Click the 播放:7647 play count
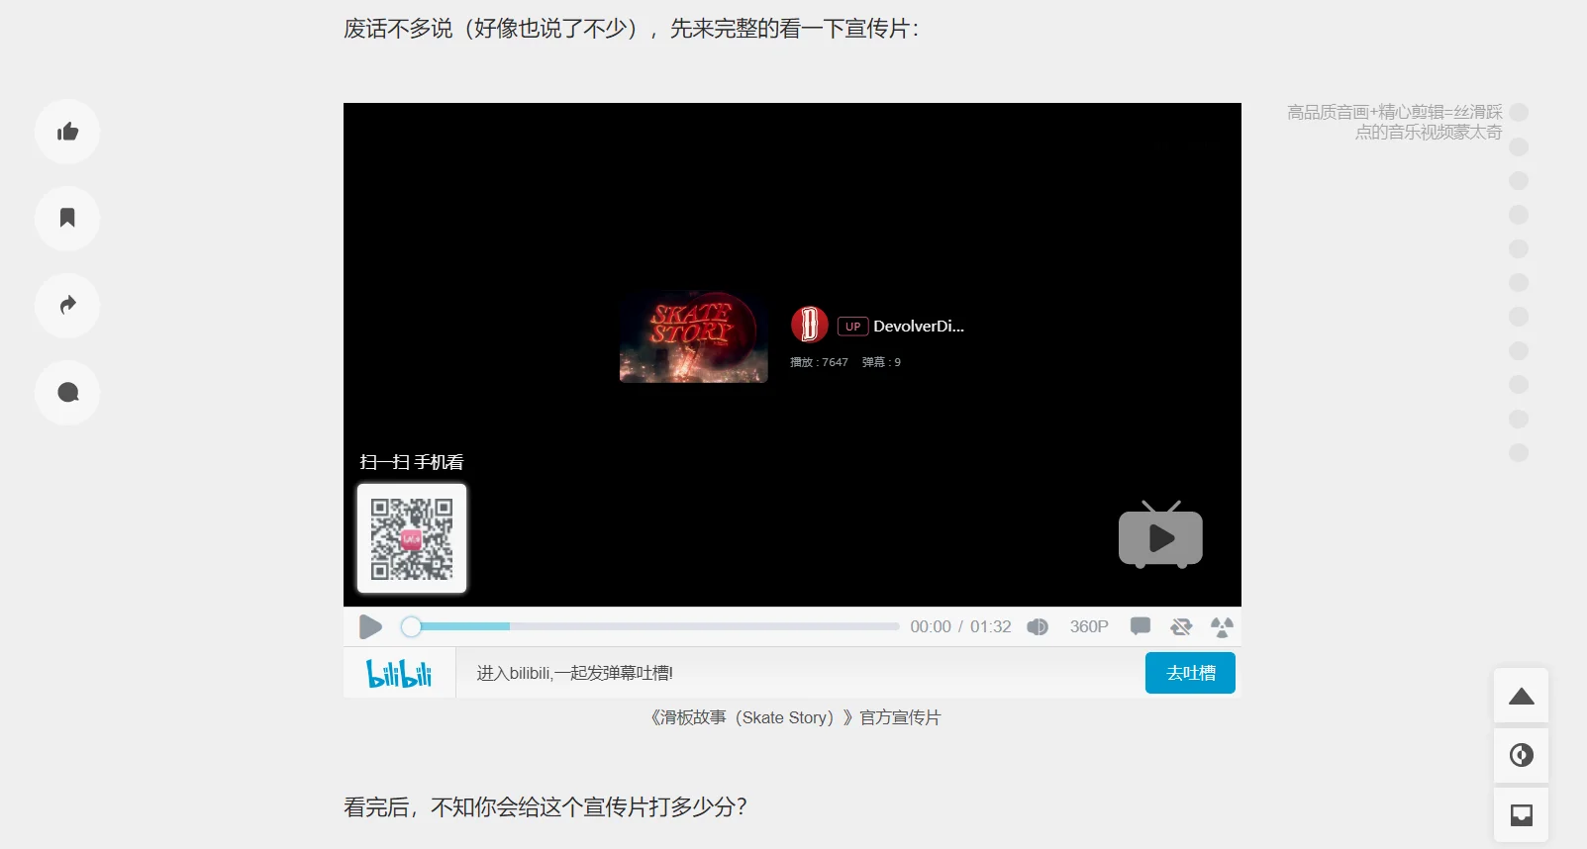The width and height of the screenshot is (1587, 849). tap(819, 362)
